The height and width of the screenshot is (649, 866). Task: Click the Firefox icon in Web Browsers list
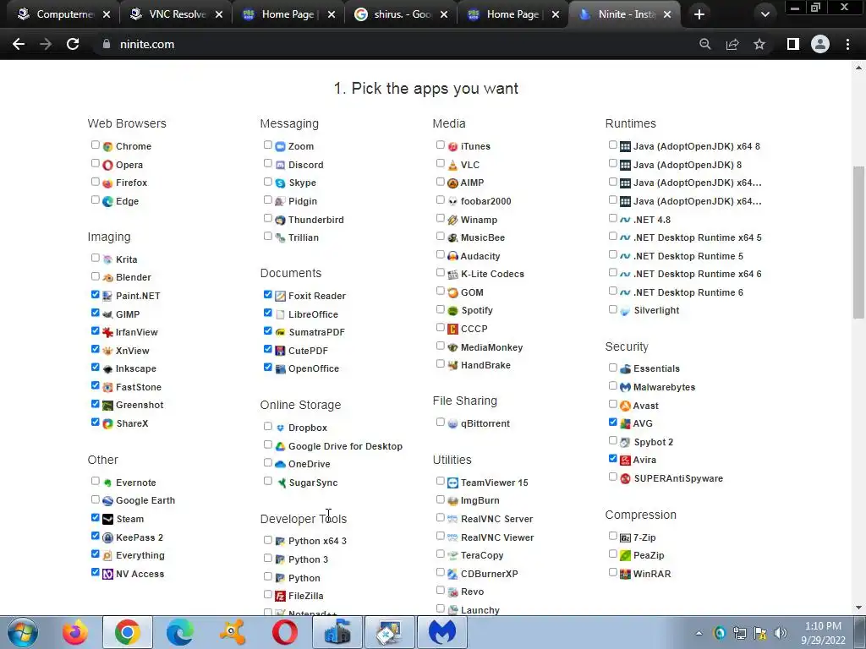coord(107,183)
